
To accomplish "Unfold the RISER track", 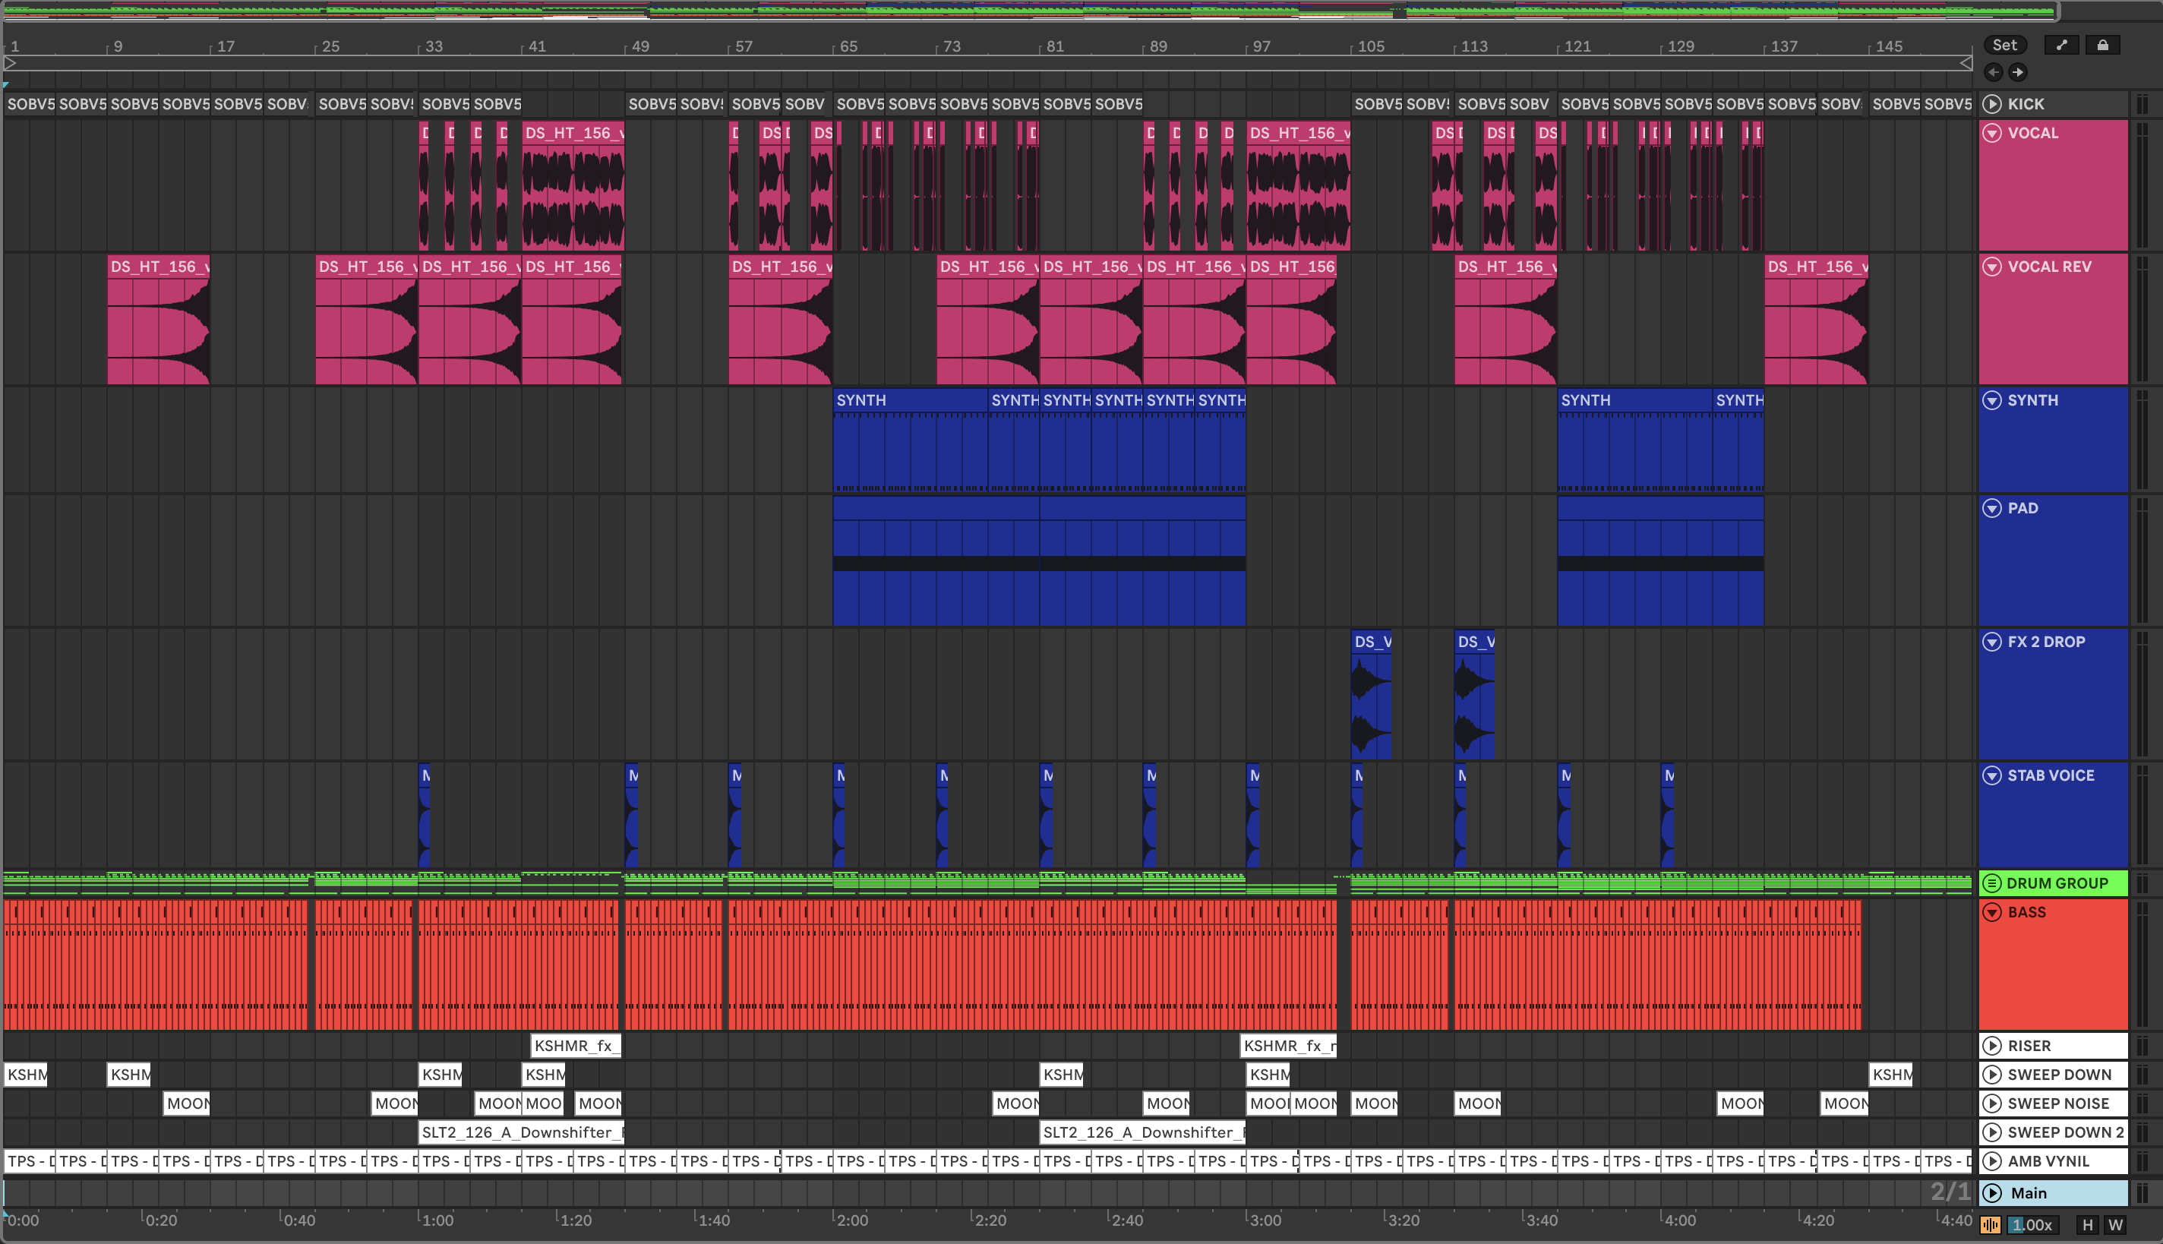I will [1992, 1046].
